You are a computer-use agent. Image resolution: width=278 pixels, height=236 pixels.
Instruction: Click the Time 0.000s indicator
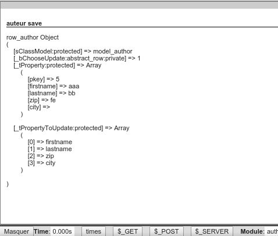(53, 231)
